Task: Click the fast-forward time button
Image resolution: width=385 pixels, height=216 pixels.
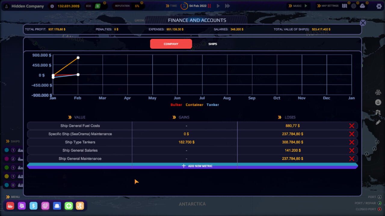Action: click(228, 6)
